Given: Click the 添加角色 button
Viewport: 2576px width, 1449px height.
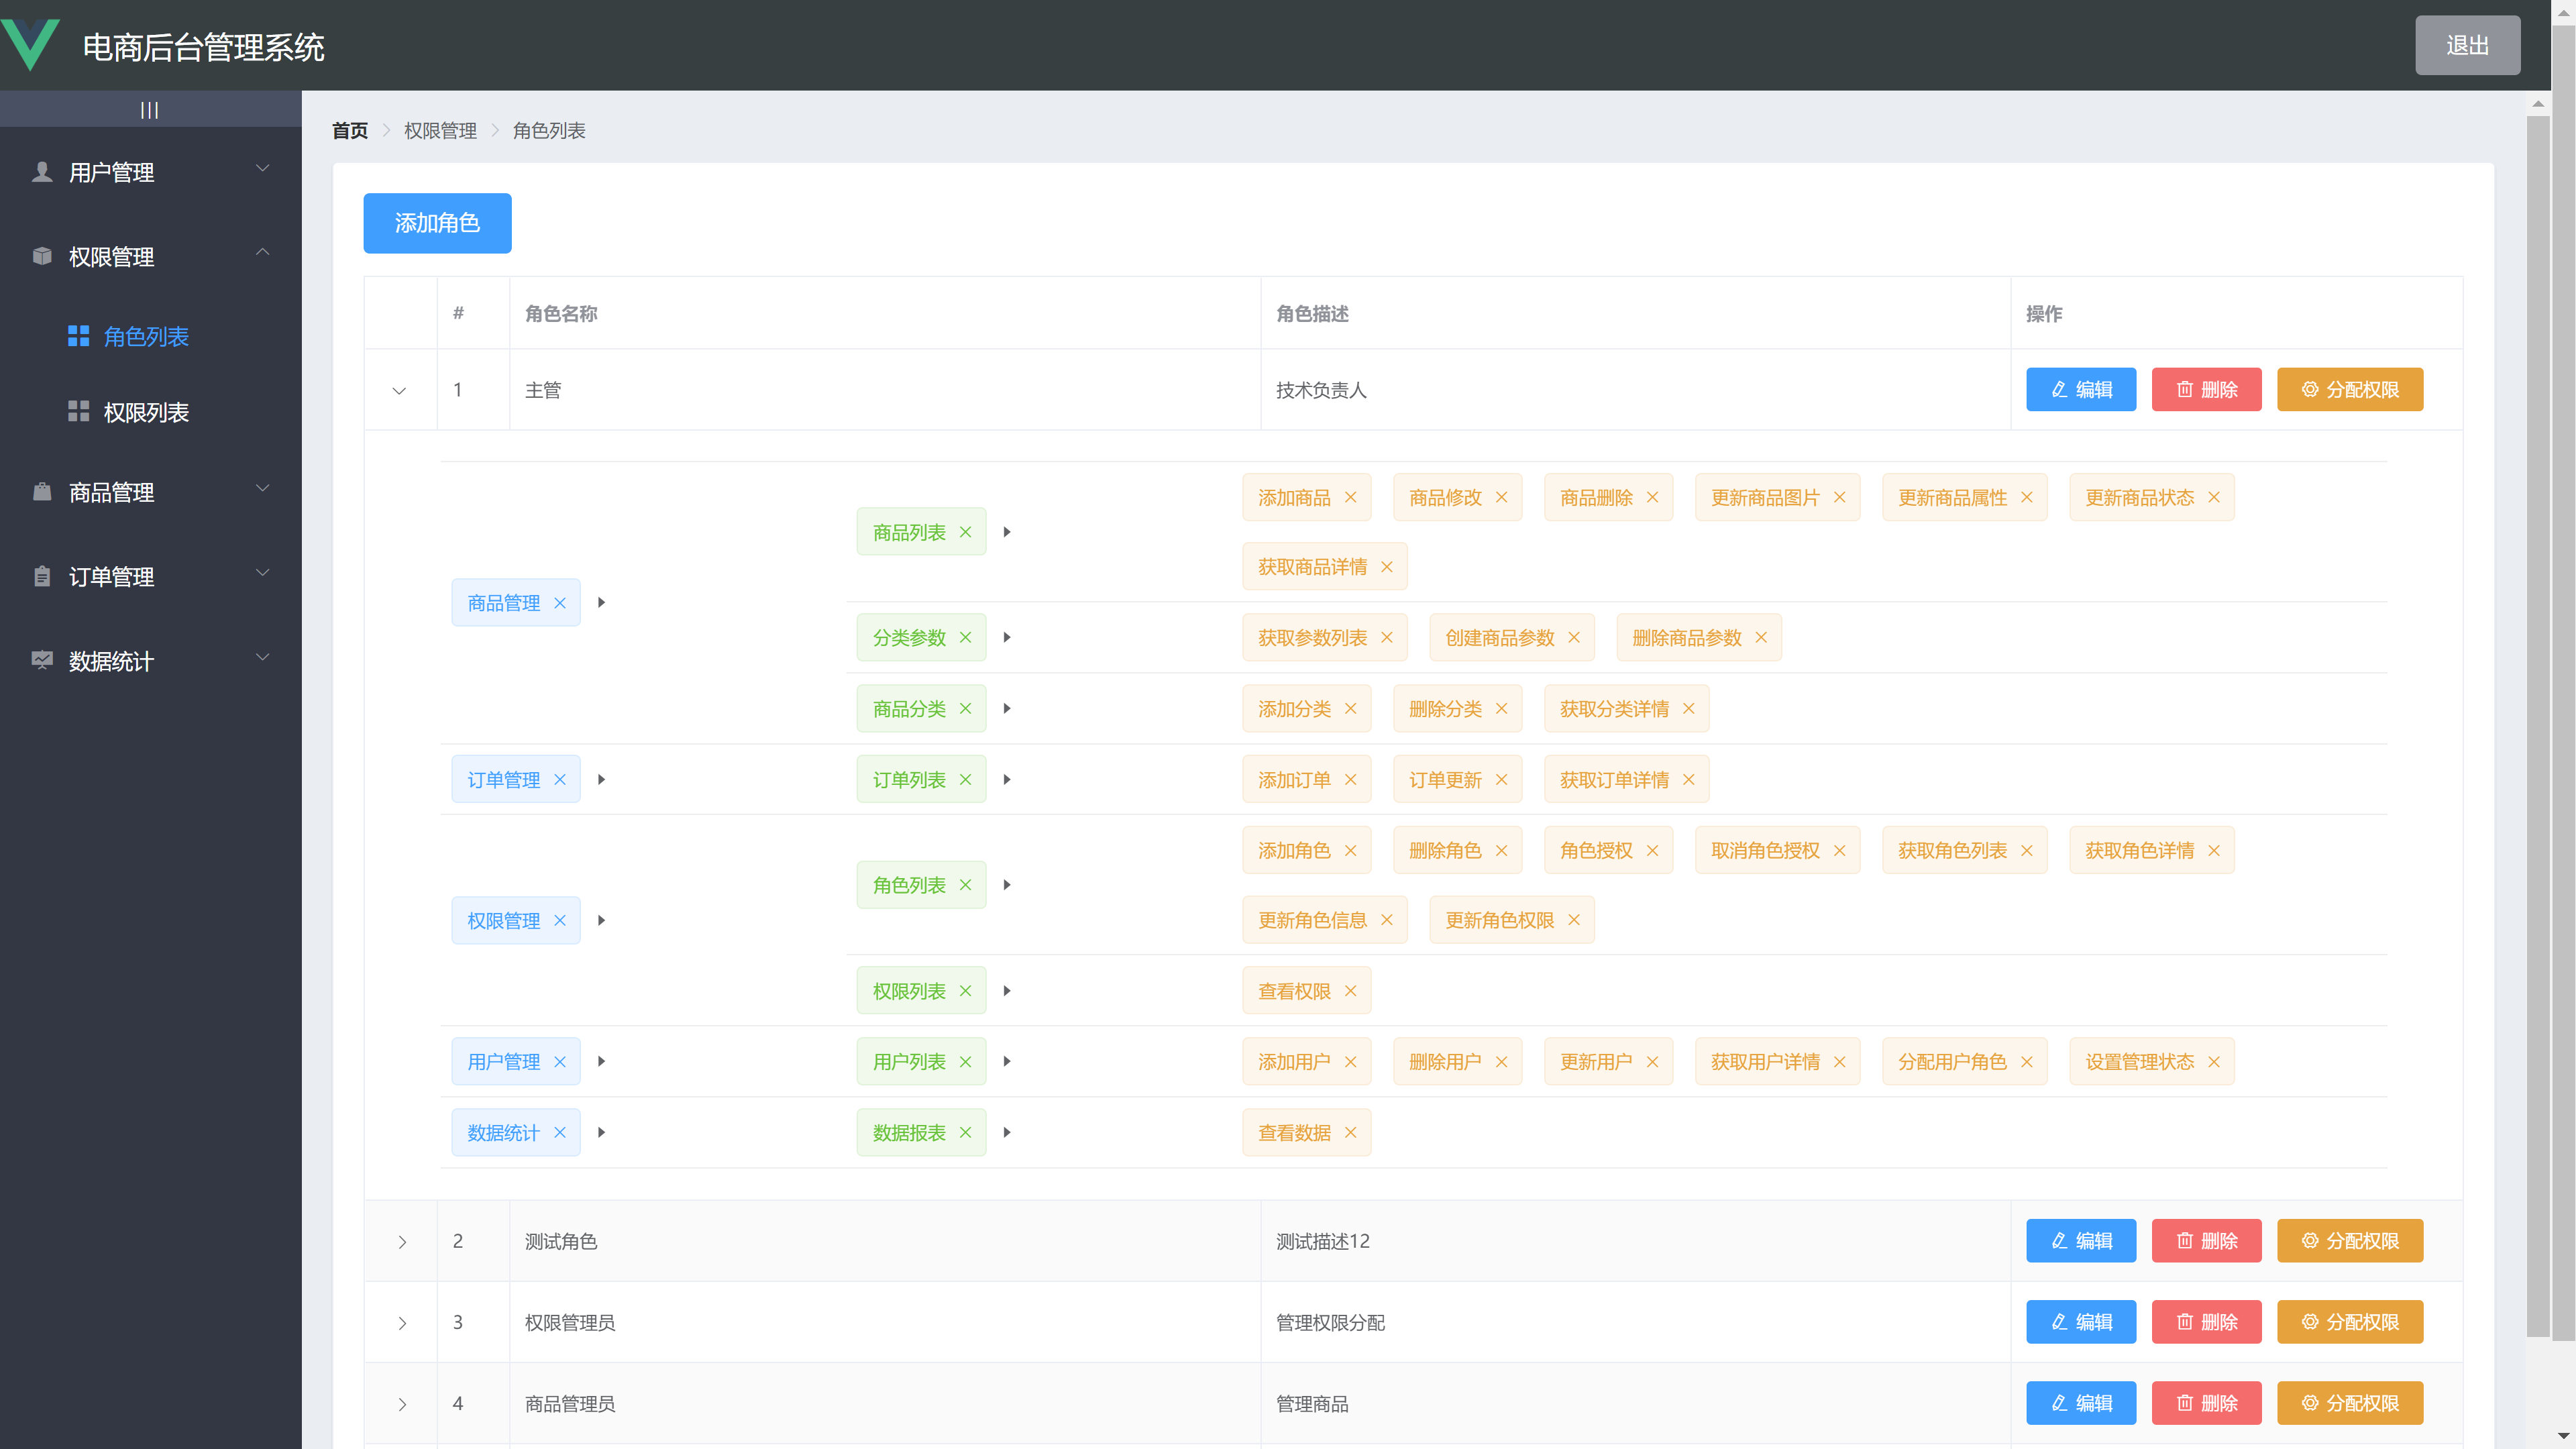Looking at the screenshot, I should [x=437, y=223].
